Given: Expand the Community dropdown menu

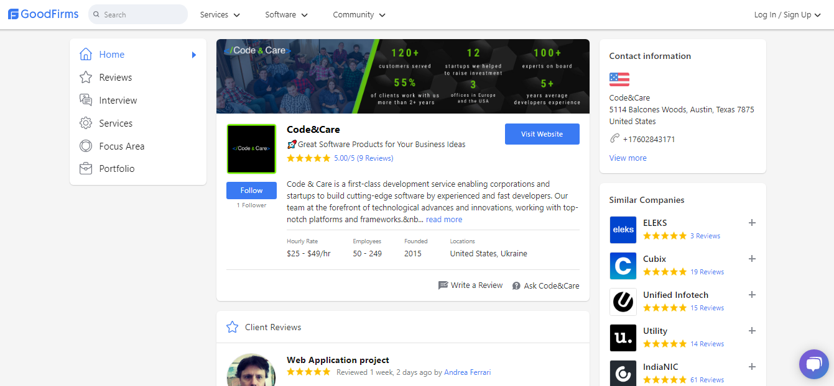Looking at the screenshot, I should coord(359,14).
